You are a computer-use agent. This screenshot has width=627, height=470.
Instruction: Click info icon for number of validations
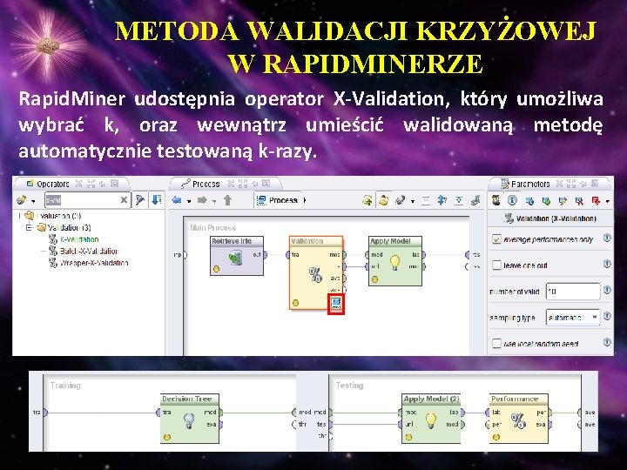[x=607, y=290]
